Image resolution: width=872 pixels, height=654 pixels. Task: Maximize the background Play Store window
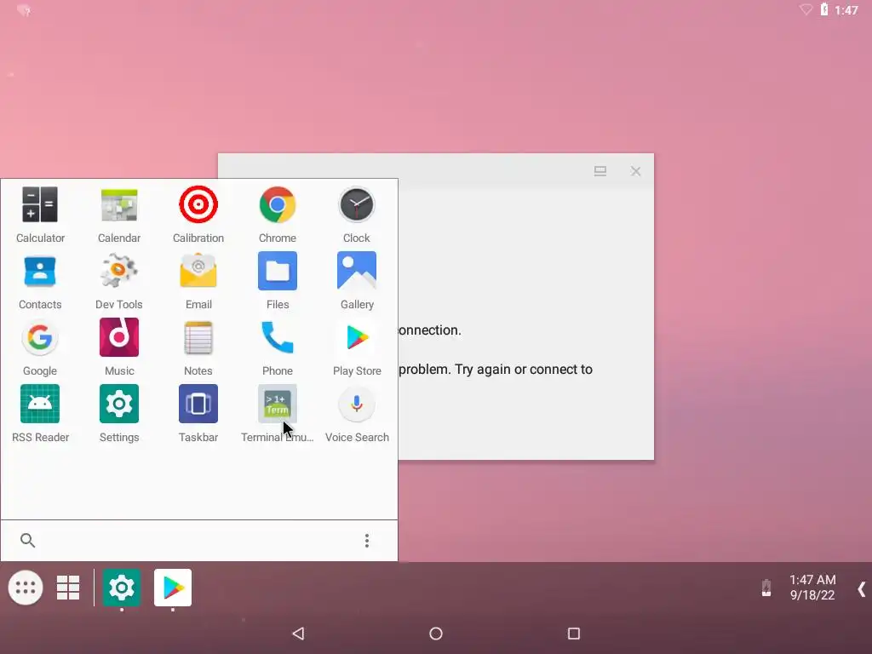[600, 171]
